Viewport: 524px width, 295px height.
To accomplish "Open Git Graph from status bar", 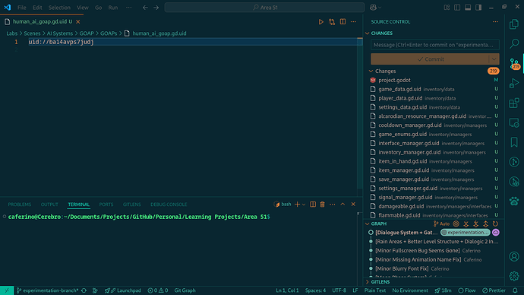I will click(185, 290).
